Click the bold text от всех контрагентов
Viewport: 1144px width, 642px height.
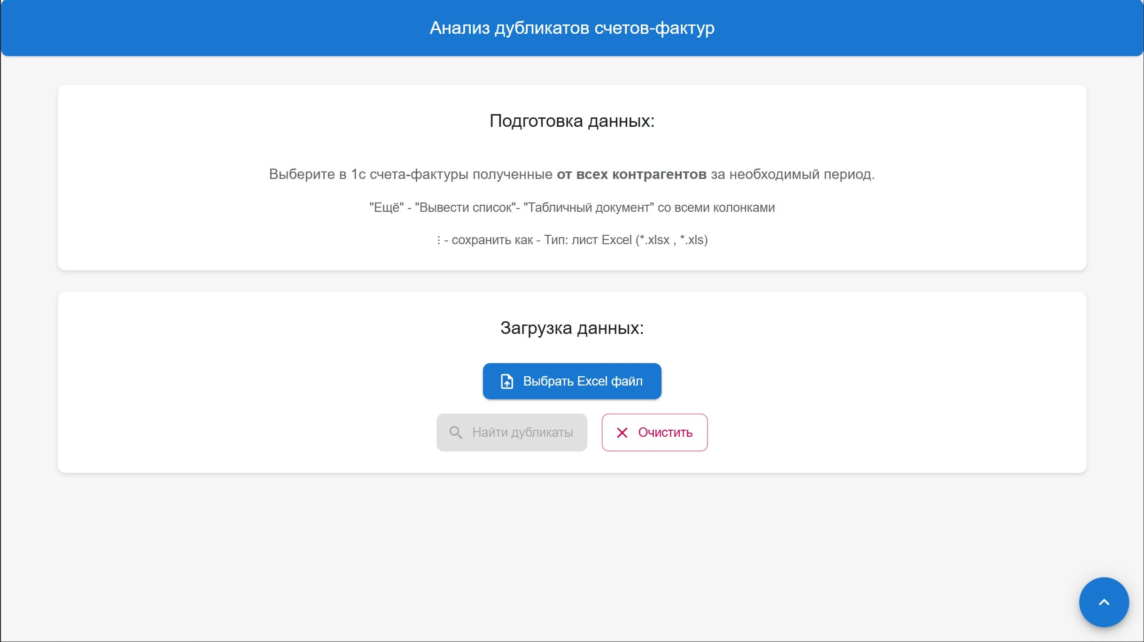click(x=631, y=174)
